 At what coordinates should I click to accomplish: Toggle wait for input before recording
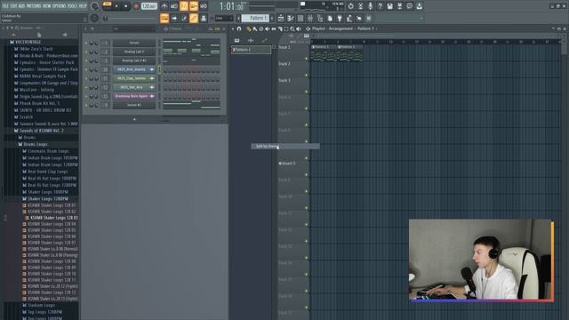174,6
